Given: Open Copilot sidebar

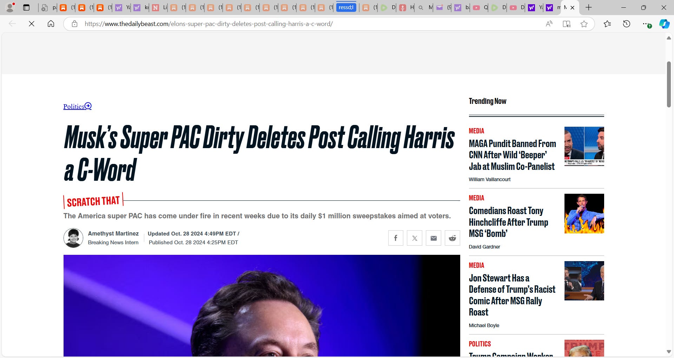Looking at the screenshot, I should [x=665, y=24].
